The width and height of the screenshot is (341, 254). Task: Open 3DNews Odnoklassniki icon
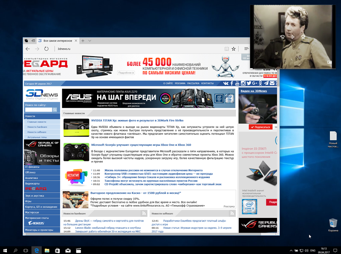point(260,83)
